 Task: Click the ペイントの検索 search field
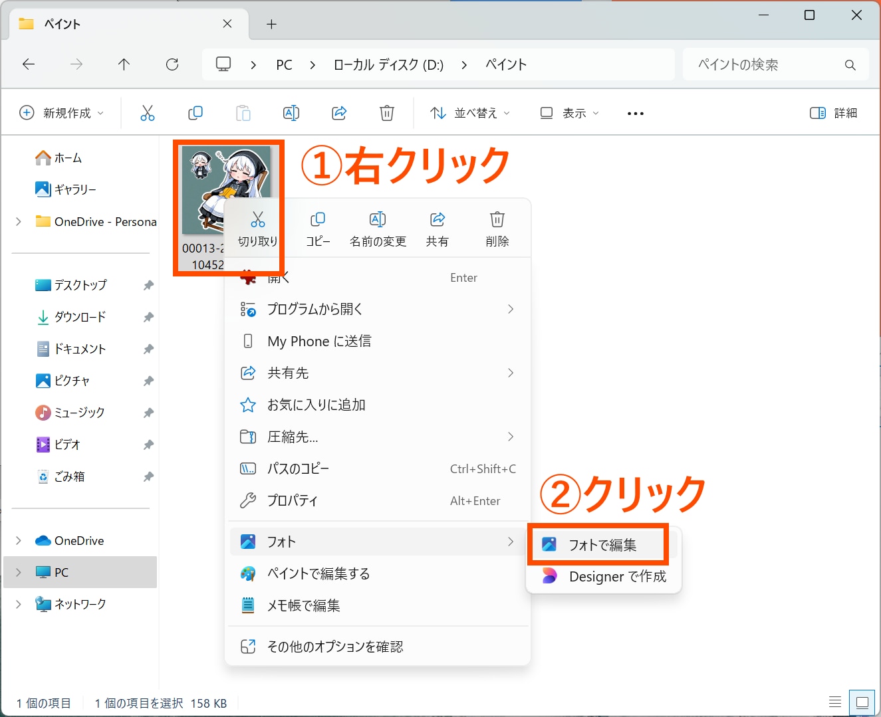coord(765,64)
